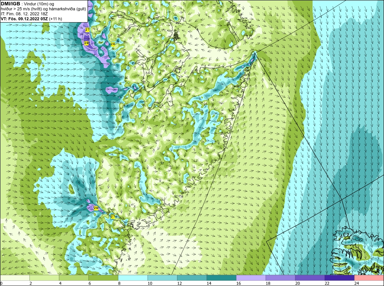This screenshot has width=384, height=286.
Task: Click the 'IT: Fim. 08. 12. 2022 18Z' line
Action: coord(24,14)
